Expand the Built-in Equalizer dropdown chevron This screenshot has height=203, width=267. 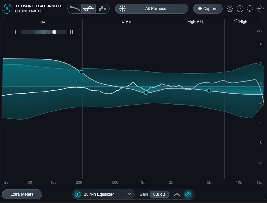click(129, 194)
